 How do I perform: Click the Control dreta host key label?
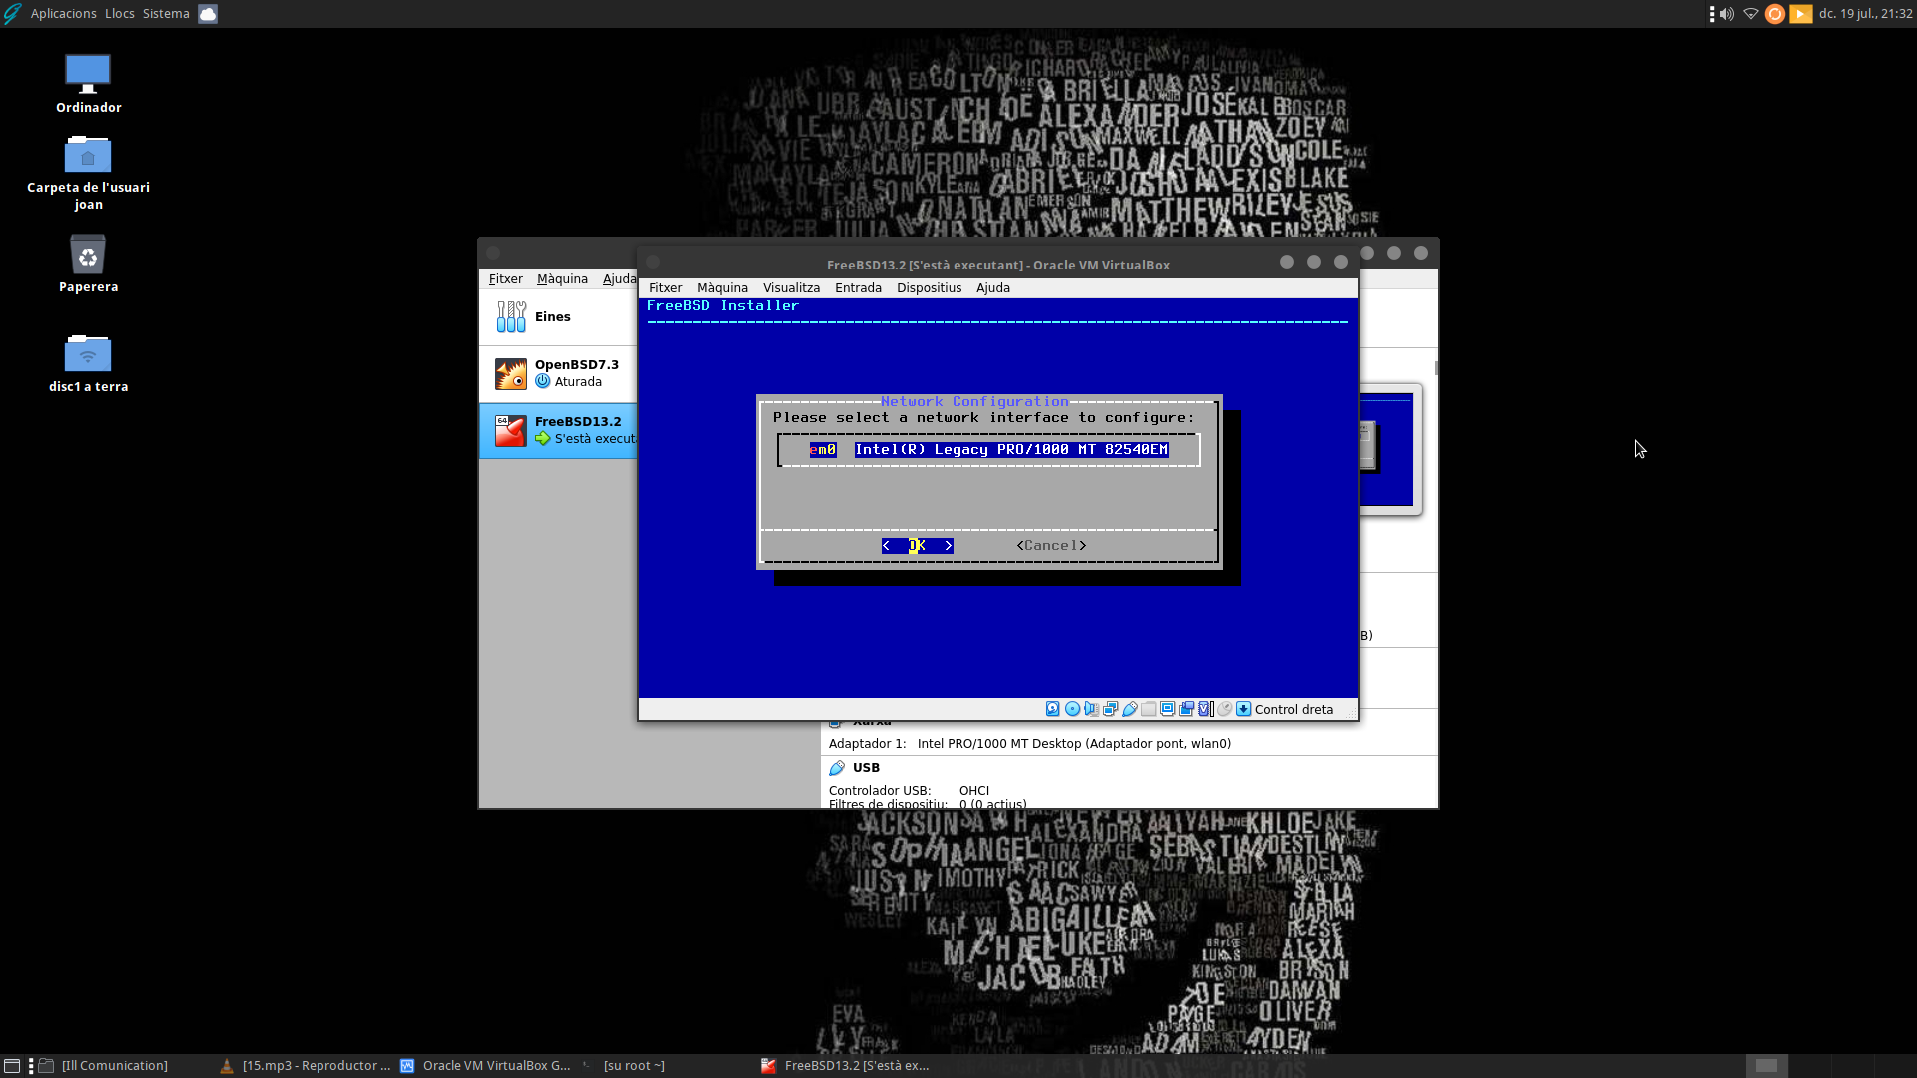pyautogui.click(x=1293, y=710)
